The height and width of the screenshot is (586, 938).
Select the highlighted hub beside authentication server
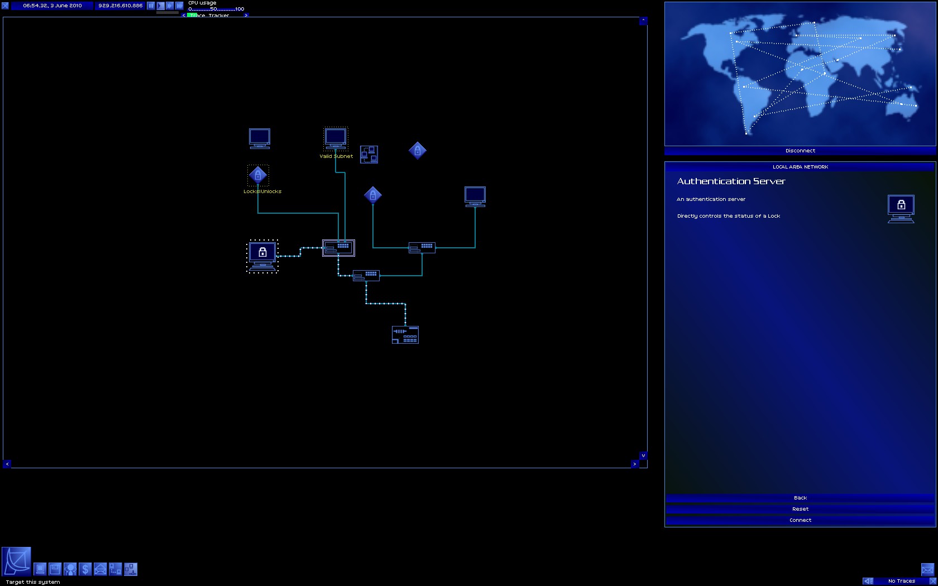[x=338, y=248]
